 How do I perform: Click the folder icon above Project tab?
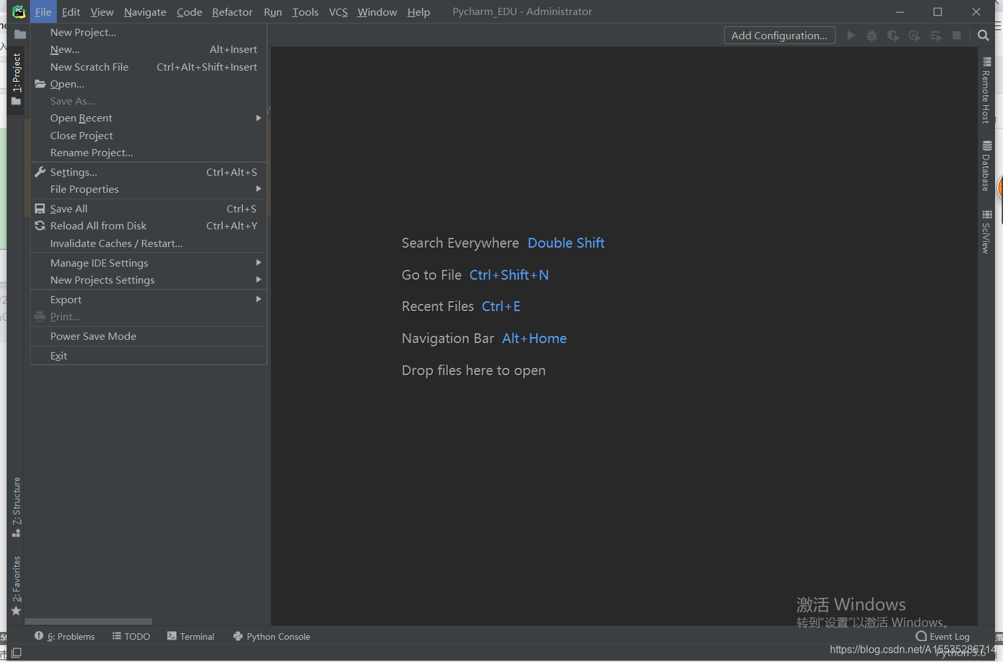[20, 35]
